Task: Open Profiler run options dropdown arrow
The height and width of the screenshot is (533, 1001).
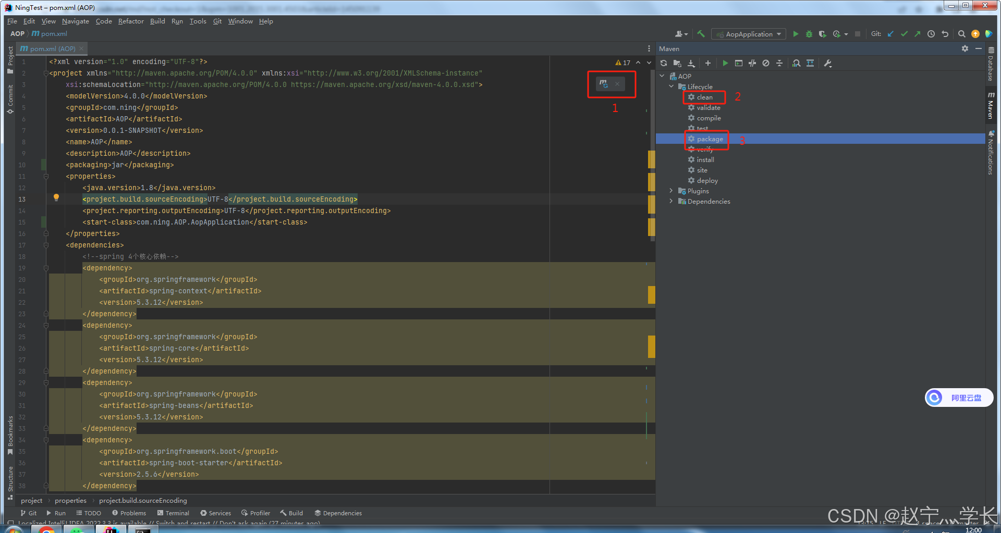Action: pos(846,34)
